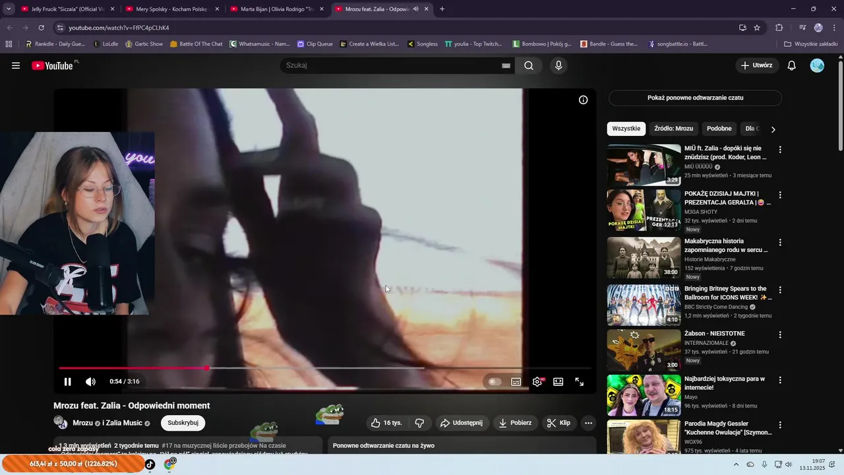The height and width of the screenshot is (475, 844).
Task: Click the address bar URL
Action: (x=119, y=28)
